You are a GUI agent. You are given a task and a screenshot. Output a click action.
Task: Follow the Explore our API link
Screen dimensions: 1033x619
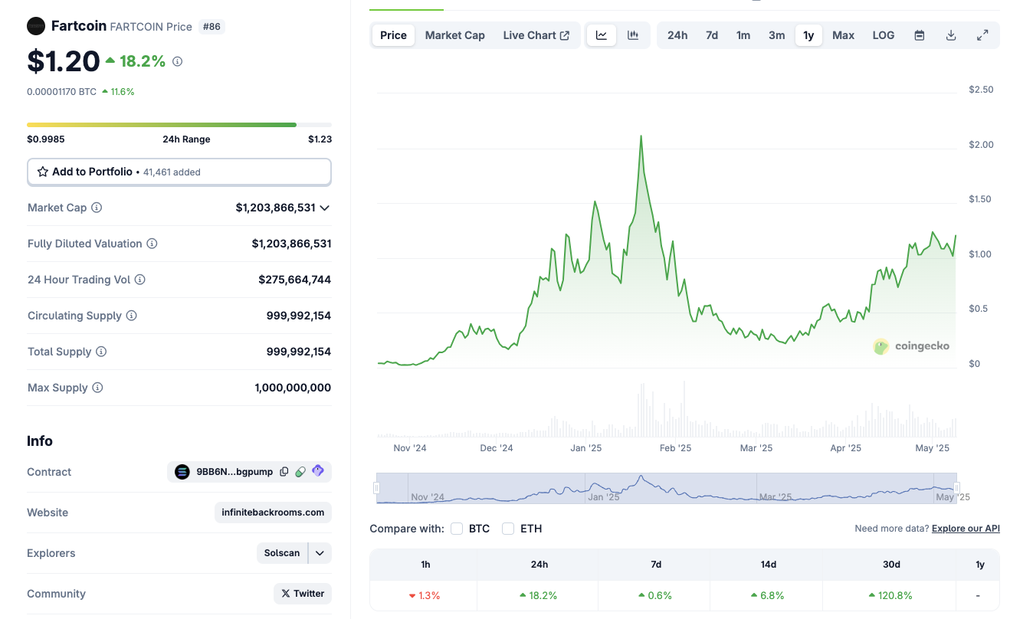[966, 529]
